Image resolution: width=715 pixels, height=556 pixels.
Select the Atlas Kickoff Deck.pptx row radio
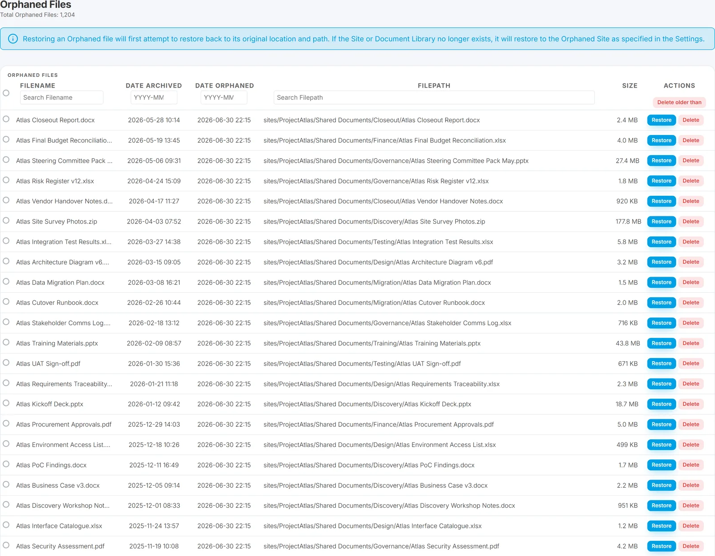pos(6,403)
